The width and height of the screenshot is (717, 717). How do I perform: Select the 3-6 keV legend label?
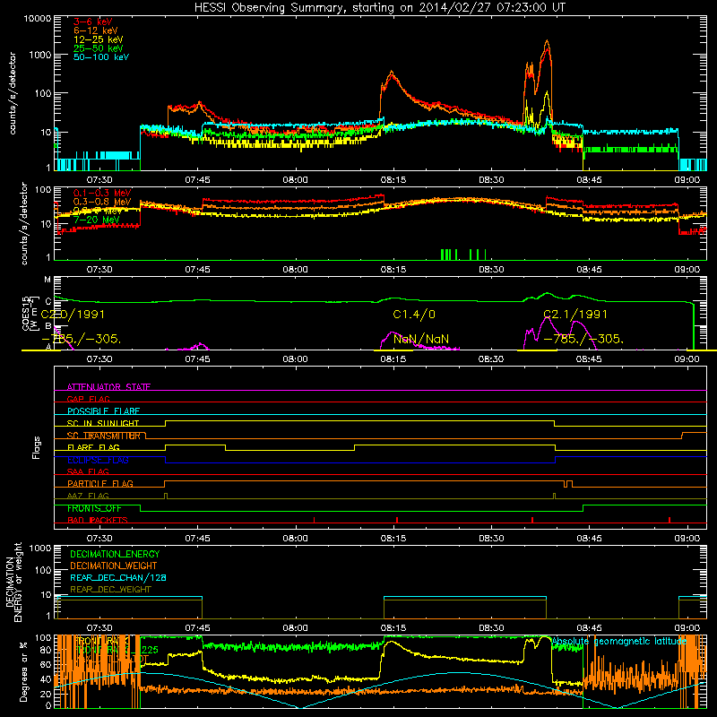point(92,22)
